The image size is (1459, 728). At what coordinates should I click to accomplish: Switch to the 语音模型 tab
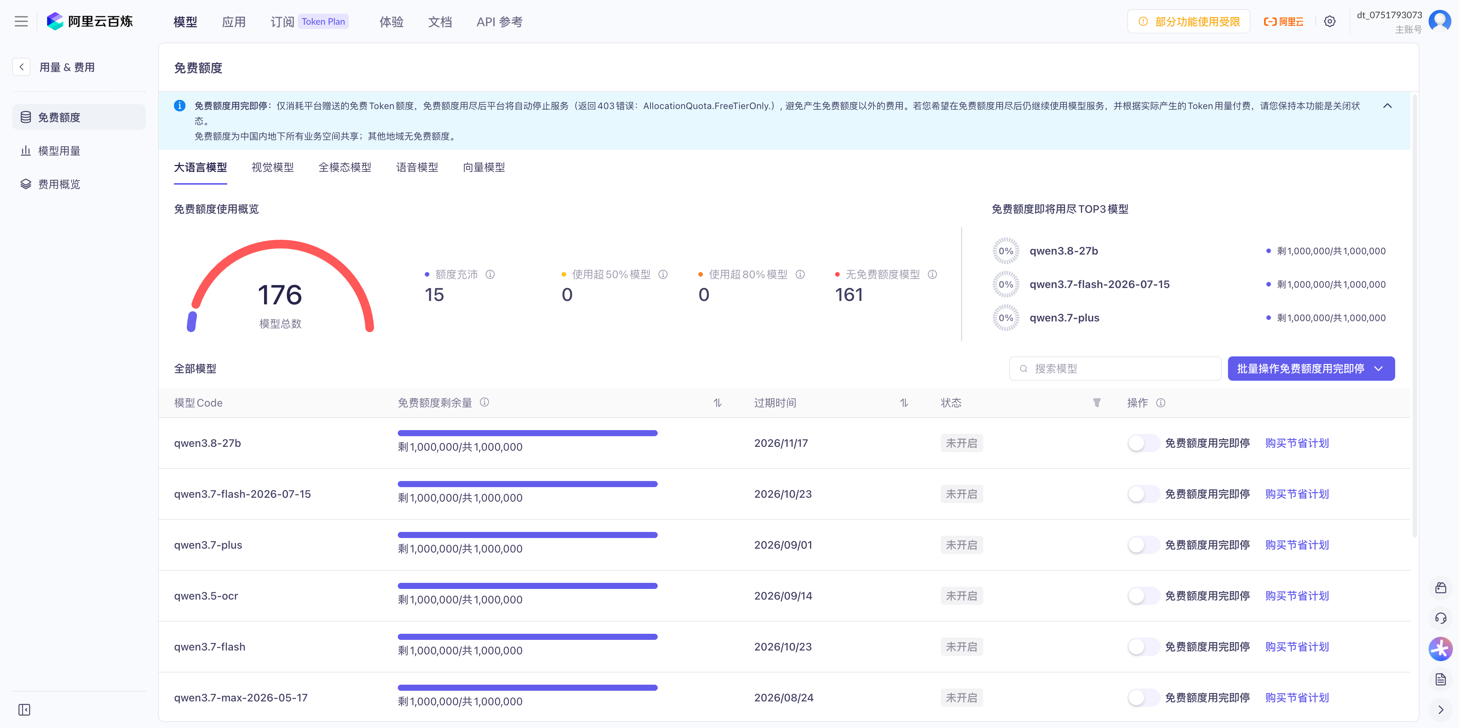click(417, 167)
